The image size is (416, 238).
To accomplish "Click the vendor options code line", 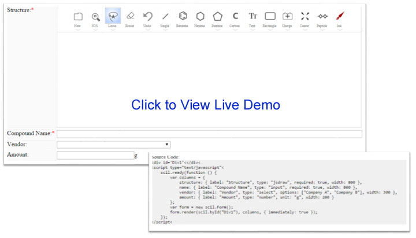I will 288,192.
